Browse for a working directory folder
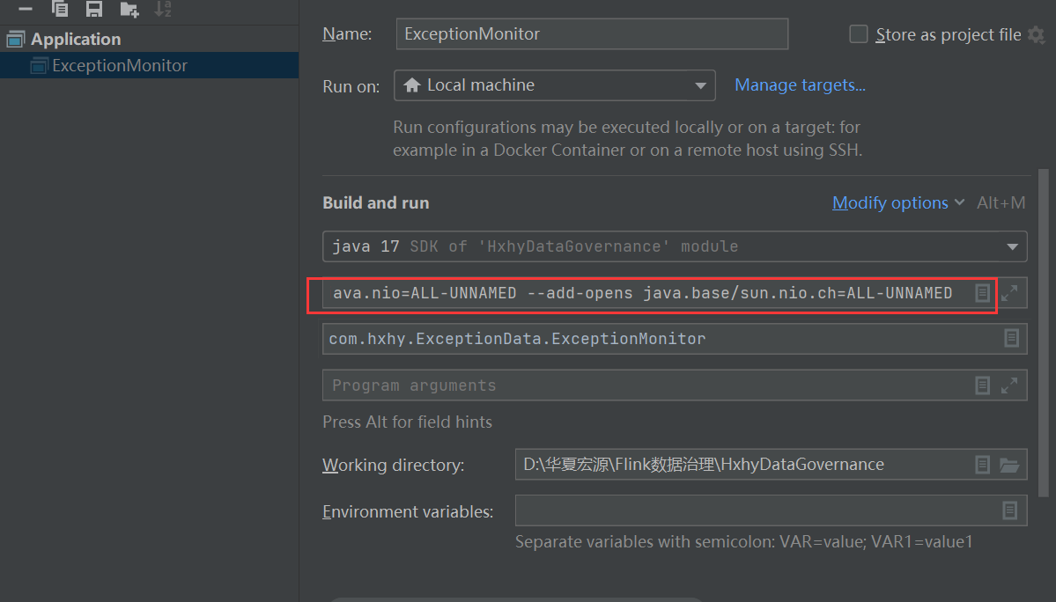Viewport: 1056px width, 602px height. point(1009,465)
